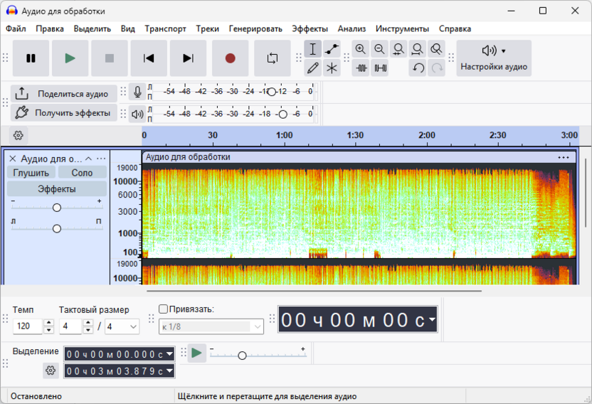Close the track with the X icon
The image size is (592, 404).
(x=13, y=159)
